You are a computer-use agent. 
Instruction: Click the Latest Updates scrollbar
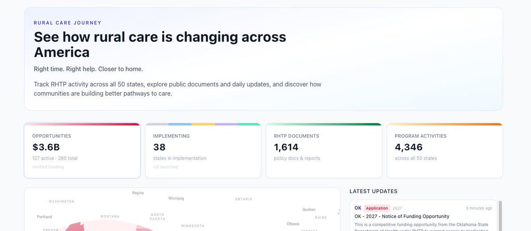coord(500,216)
